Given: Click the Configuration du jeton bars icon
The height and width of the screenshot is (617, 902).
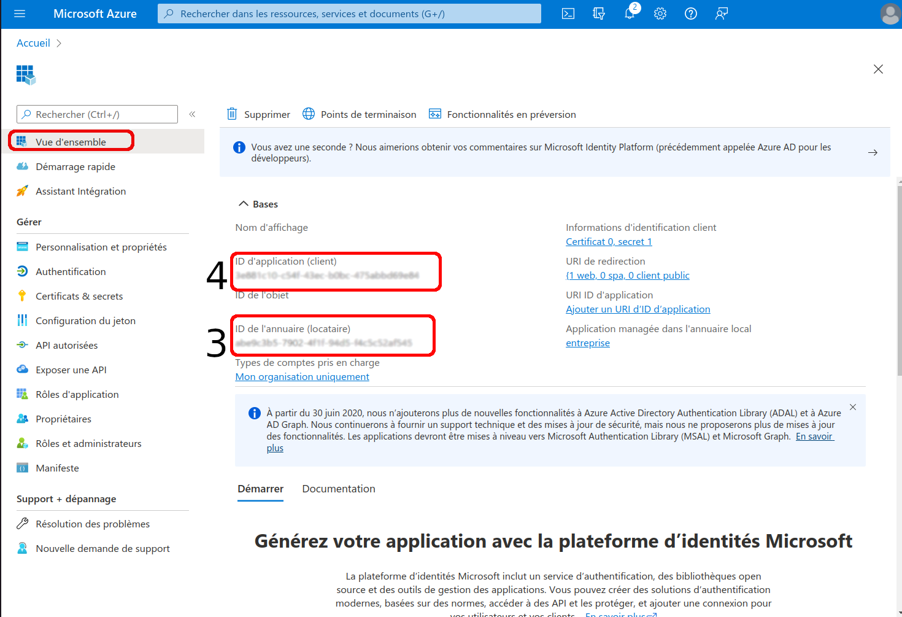Looking at the screenshot, I should coord(23,320).
